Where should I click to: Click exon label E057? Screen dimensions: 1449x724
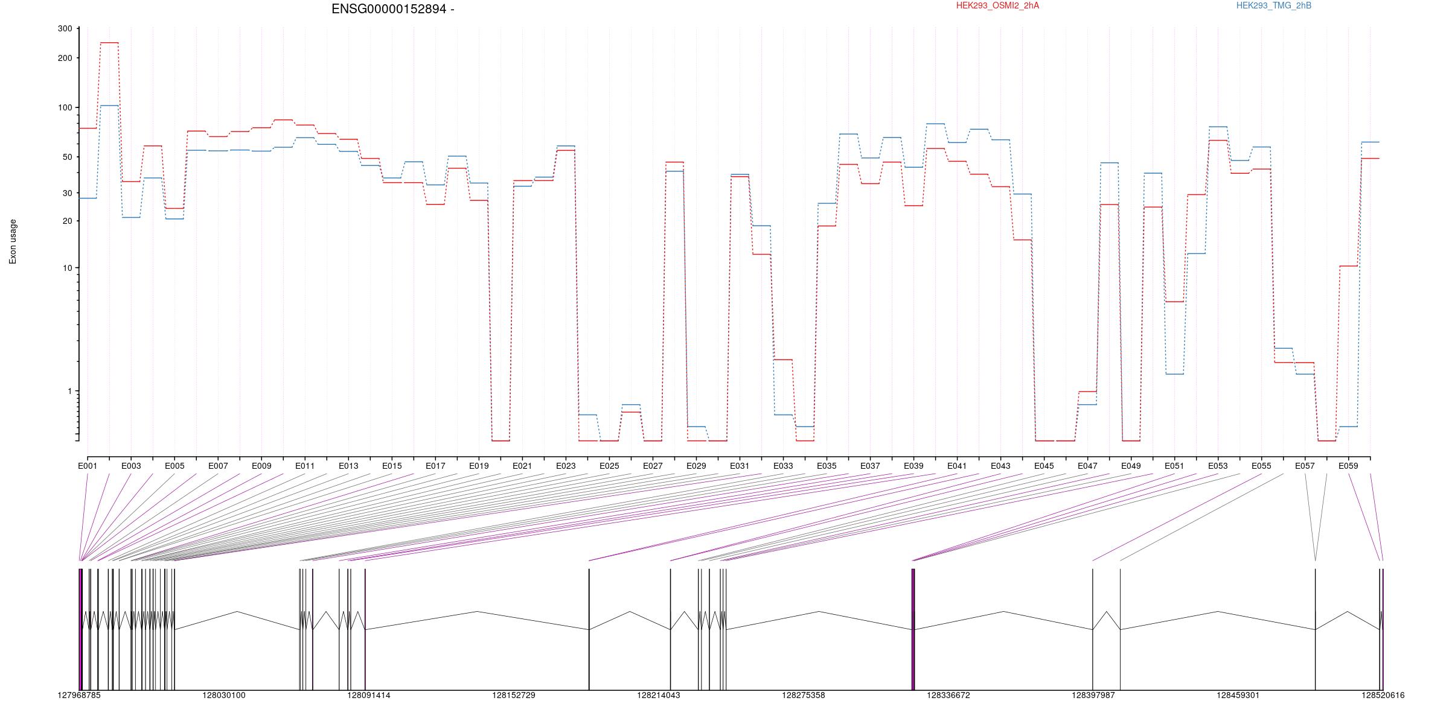pos(1305,466)
